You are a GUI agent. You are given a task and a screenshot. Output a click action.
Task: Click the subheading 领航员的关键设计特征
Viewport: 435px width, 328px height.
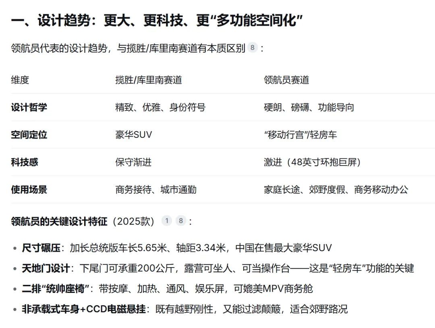[x=59, y=221]
